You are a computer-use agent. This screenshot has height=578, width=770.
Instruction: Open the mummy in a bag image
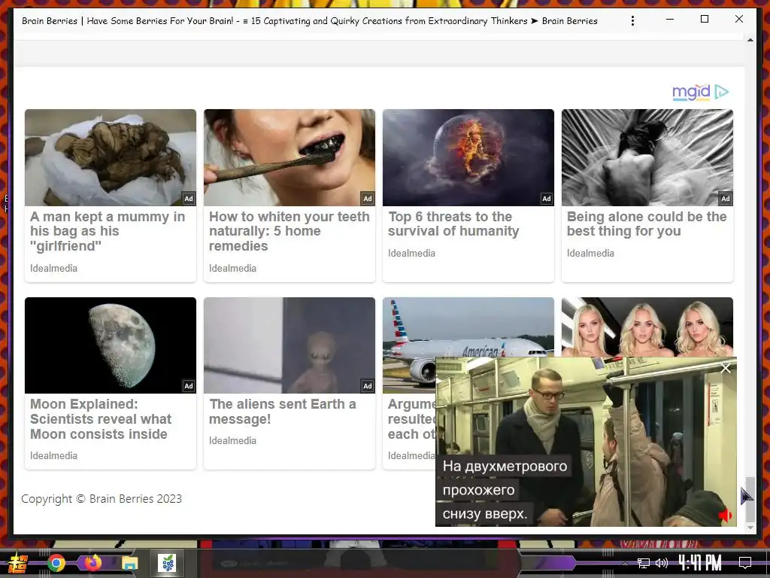111,157
